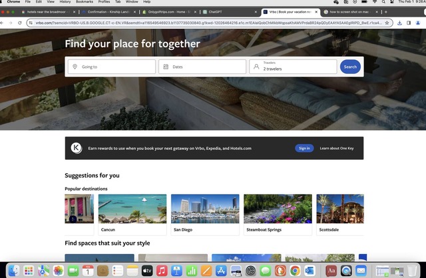Click the Chrome download icon in toolbar
Viewport: 426px width, 278px height.
coord(399,23)
